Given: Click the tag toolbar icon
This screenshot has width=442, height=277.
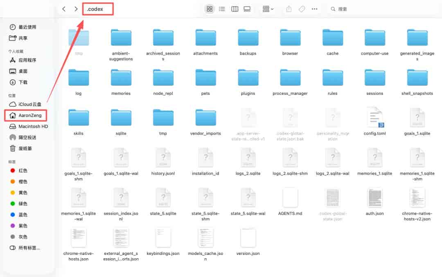Looking at the screenshot, I should tap(302, 9).
